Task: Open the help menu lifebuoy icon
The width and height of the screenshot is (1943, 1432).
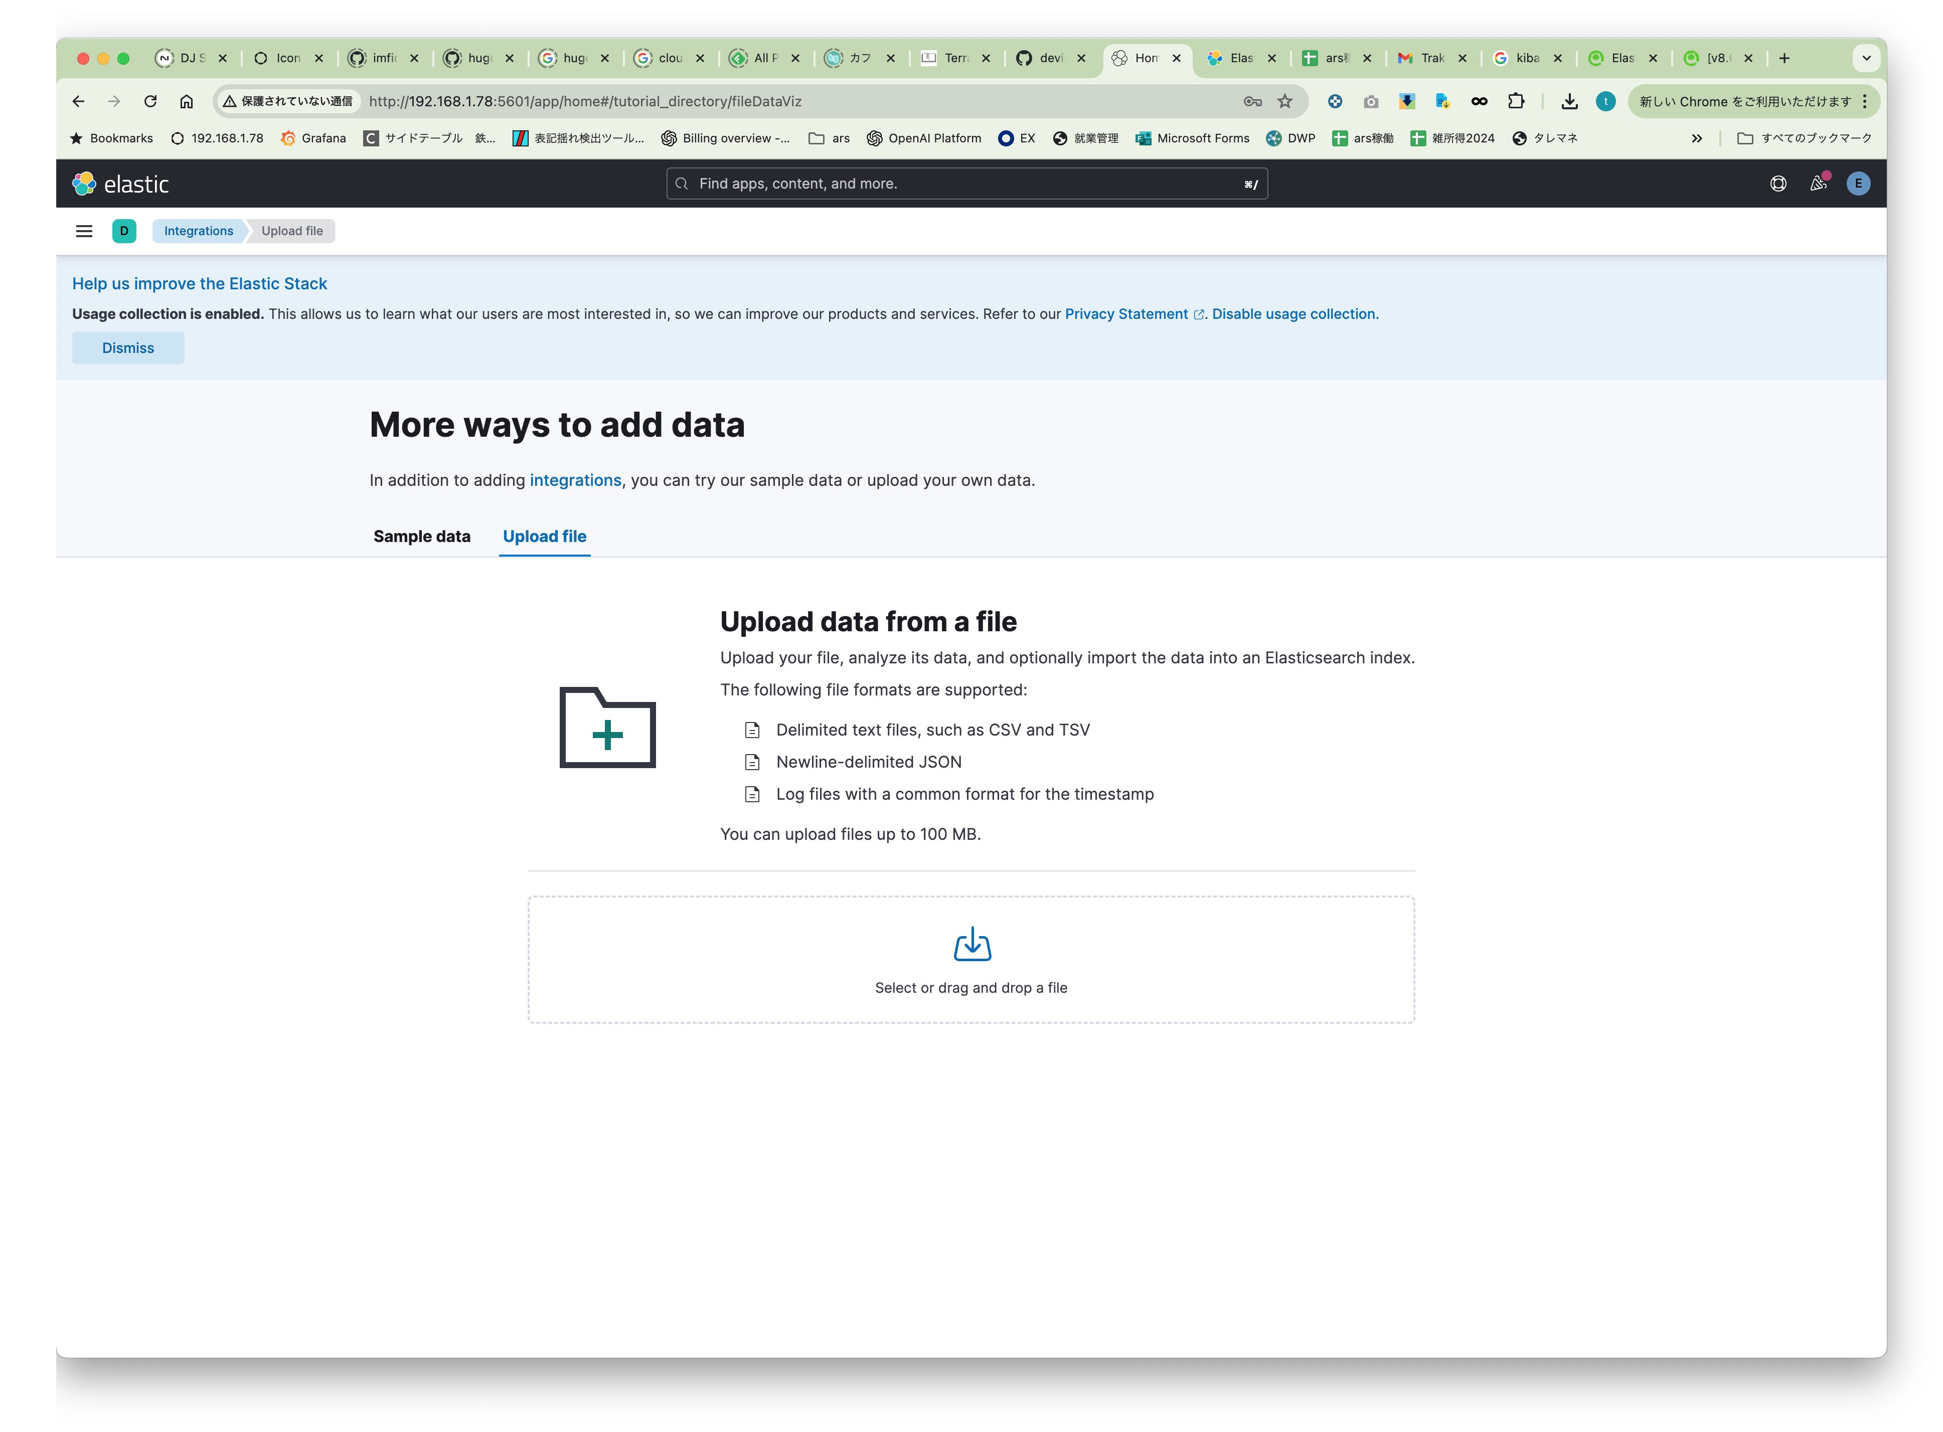Action: coord(1776,184)
